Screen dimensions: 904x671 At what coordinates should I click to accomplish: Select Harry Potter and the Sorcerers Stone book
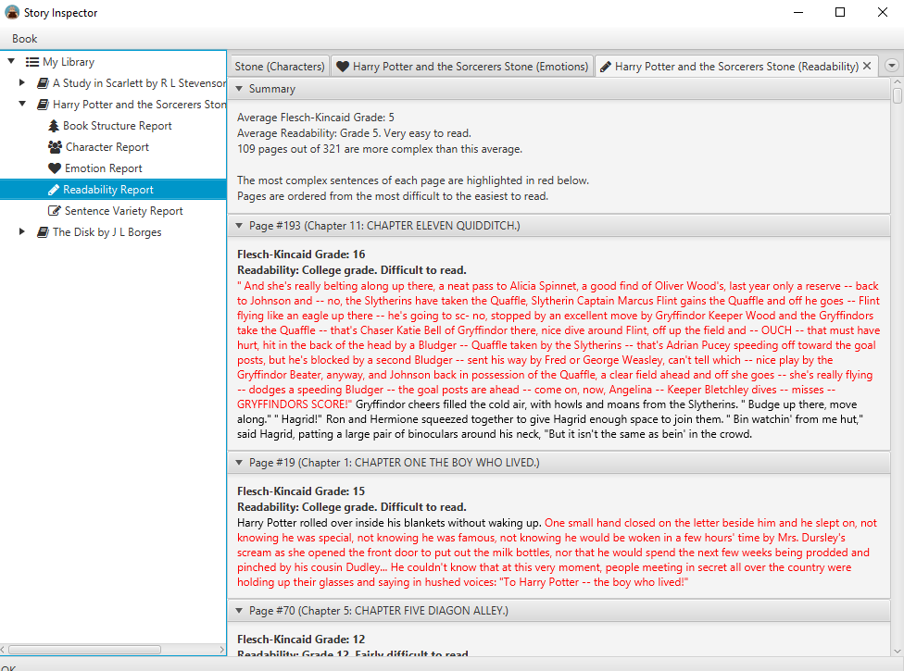pyautogui.click(x=139, y=105)
